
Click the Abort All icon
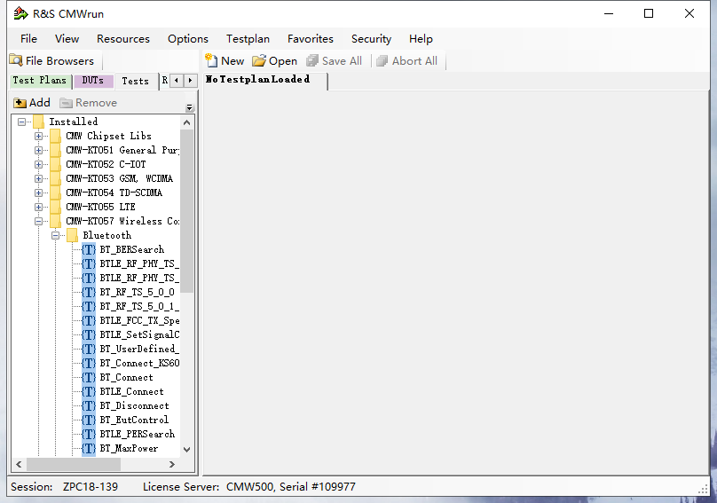tap(382, 60)
